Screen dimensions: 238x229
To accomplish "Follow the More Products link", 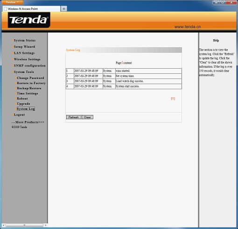I will coord(28,122).
